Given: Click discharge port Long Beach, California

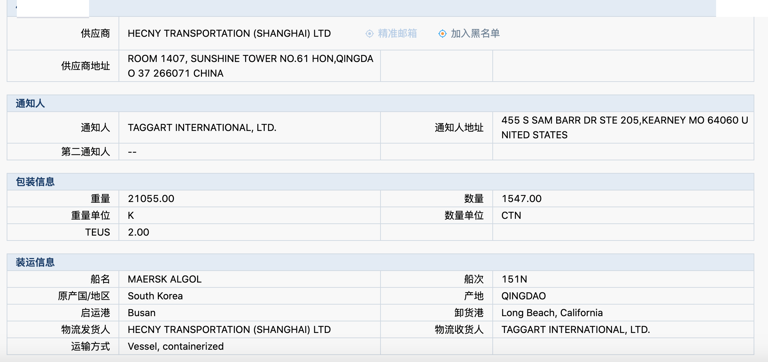Looking at the screenshot, I should coord(552,313).
